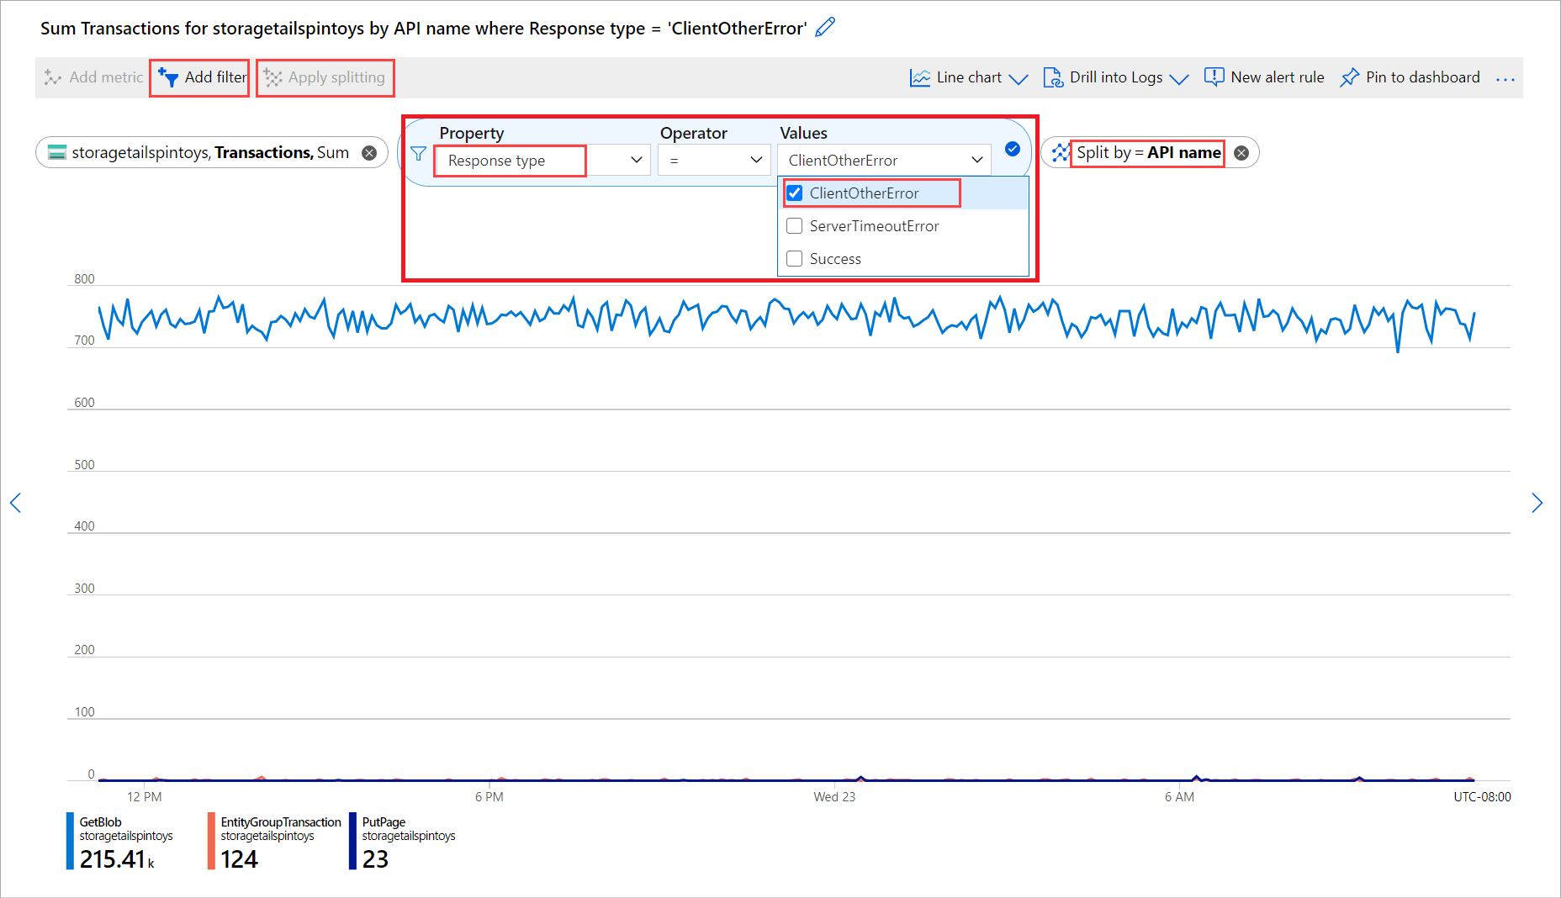Image resolution: width=1561 pixels, height=898 pixels.
Task: Click Apply splitting in the toolbar
Action: point(325,77)
